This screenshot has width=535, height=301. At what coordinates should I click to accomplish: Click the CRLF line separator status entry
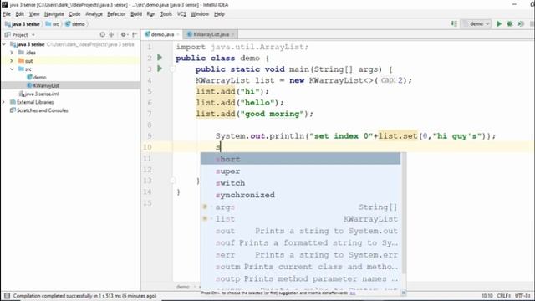tap(503, 296)
